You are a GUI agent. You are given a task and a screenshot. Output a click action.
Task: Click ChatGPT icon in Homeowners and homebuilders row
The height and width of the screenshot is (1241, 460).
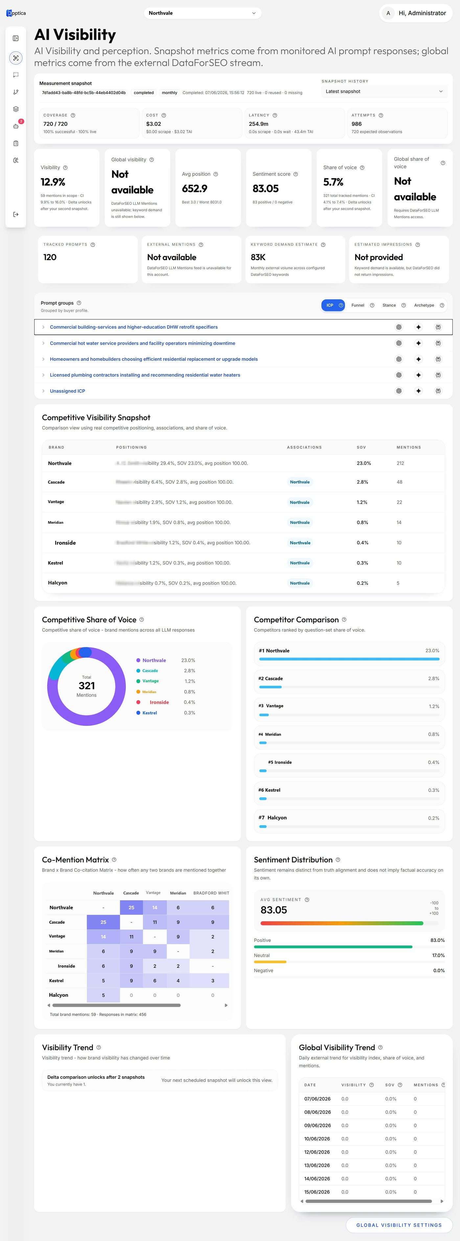tap(399, 359)
